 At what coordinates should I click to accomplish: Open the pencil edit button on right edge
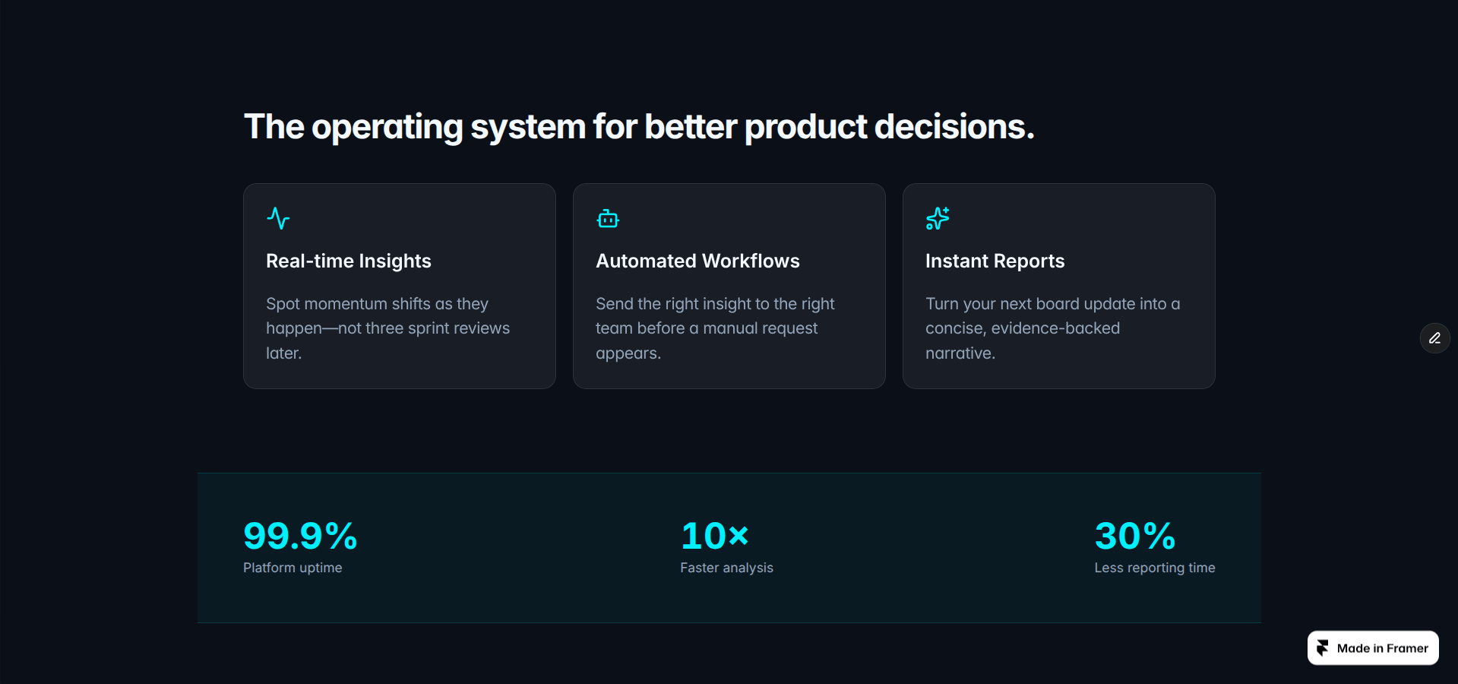coord(1434,338)
